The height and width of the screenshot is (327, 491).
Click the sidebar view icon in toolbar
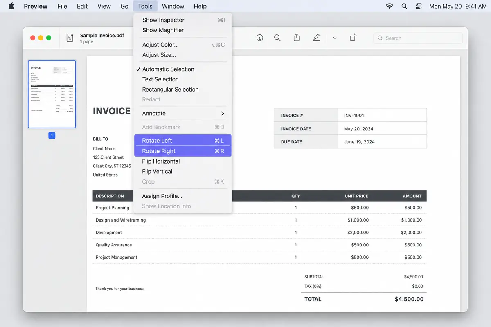pyautogui.click(x=70, y=38)
